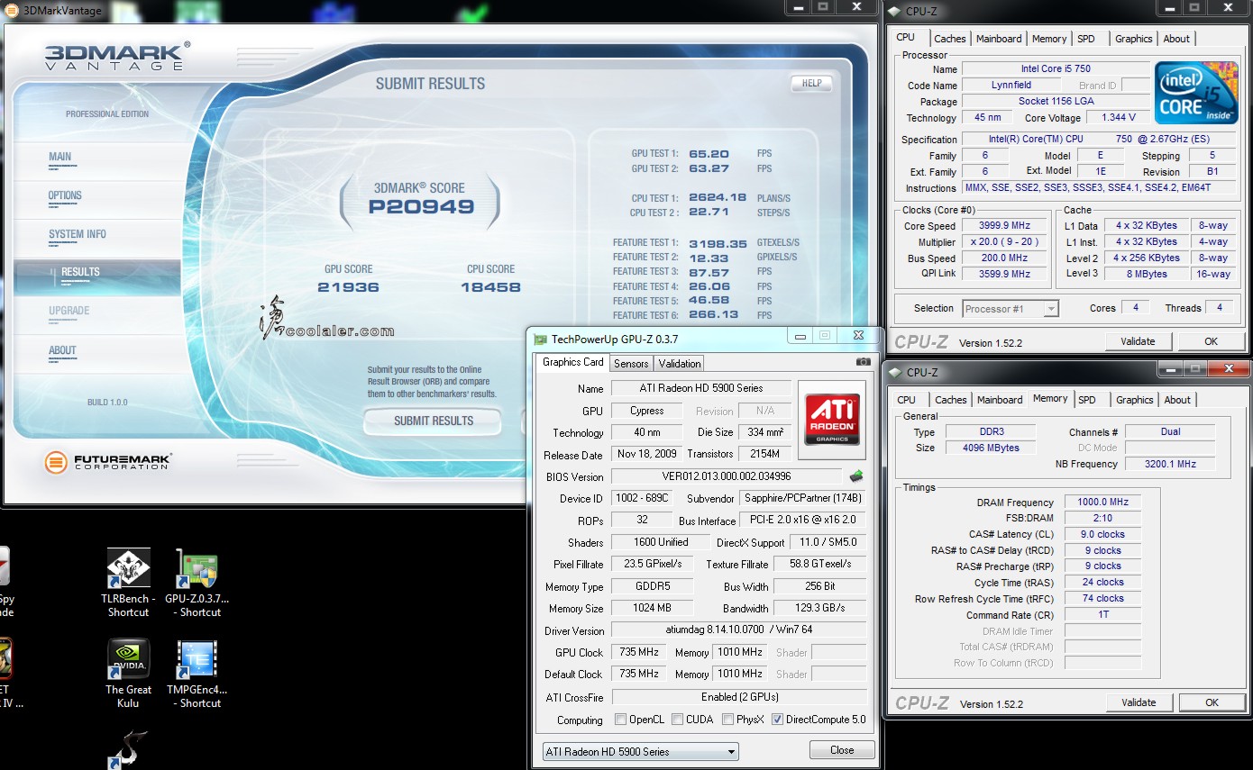Click the GPU-Z Name field ATI Radeon HD 5900 Series
This screenshot has width=1253, height=770.
701,388
